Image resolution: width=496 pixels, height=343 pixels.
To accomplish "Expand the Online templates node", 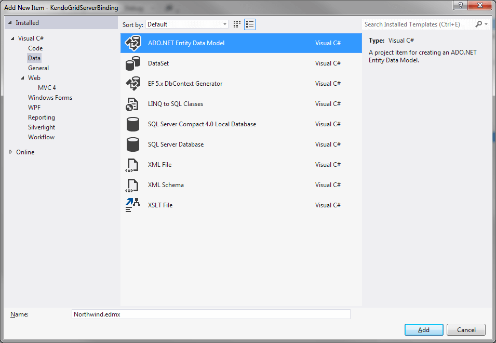I will (10, 152).
